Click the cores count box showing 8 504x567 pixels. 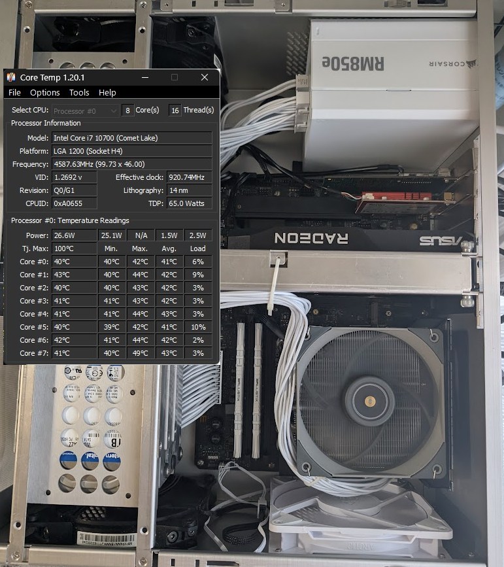(x=127, y=111)
